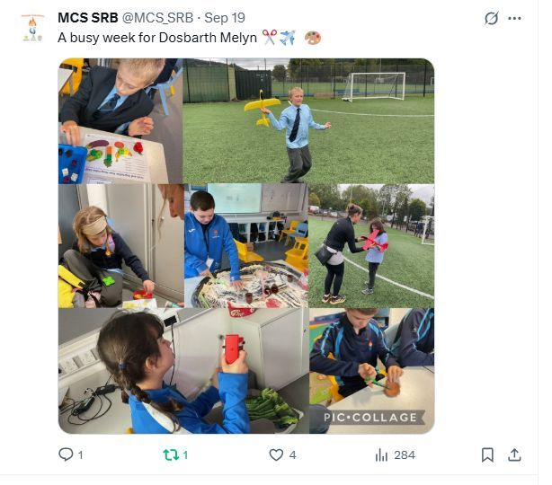This screenshot has width=552, height=485.
Task: View post analytics bar chart icon
Action: tap(380, 454)
